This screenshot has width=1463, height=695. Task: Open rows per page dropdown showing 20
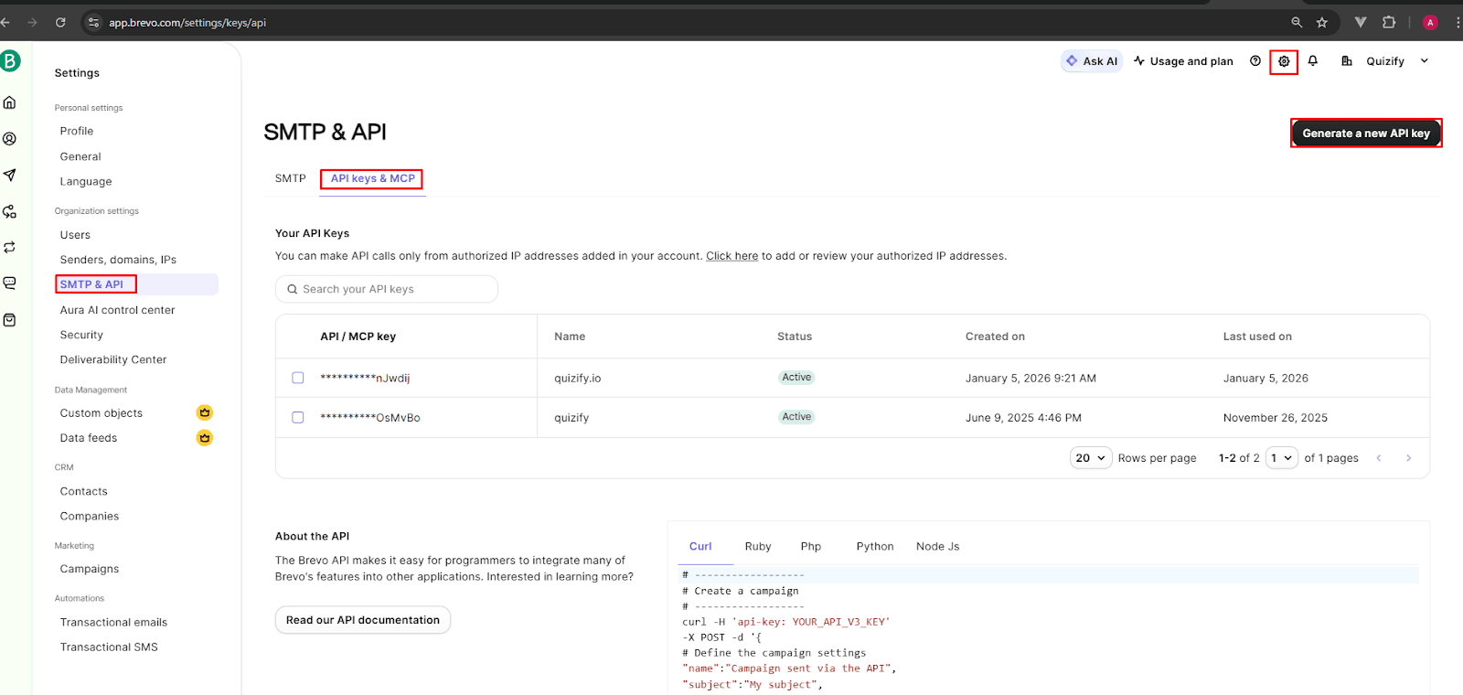[x=1091, y=458]
